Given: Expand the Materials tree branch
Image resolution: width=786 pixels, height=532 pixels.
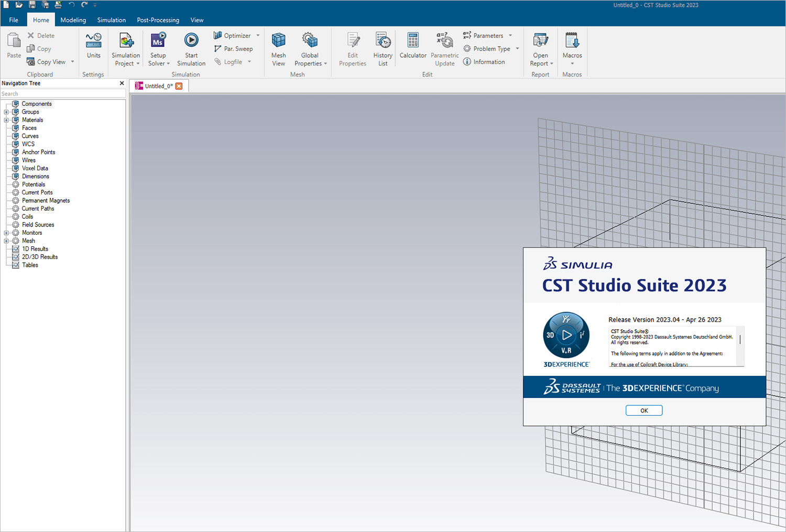Looking at the screenshot, I should 6,120.
